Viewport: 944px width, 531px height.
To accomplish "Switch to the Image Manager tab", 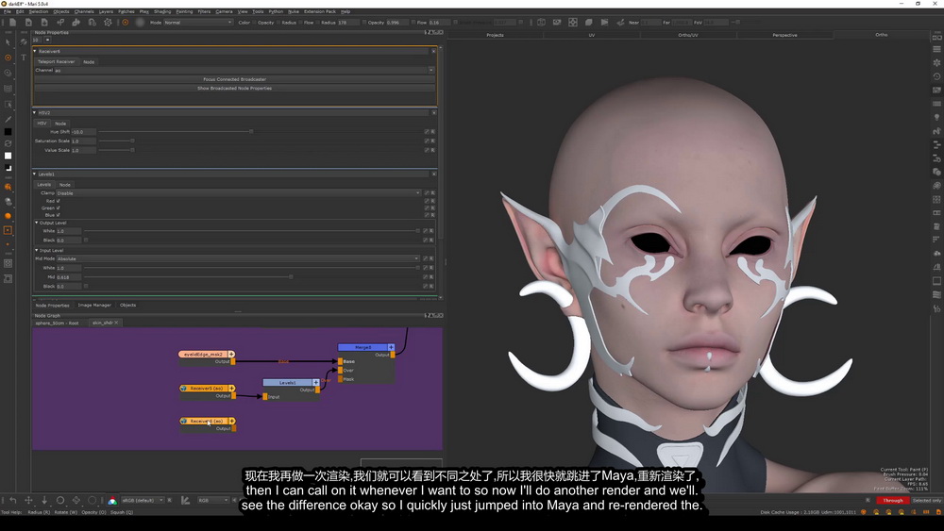I will [x=94, y=305].
